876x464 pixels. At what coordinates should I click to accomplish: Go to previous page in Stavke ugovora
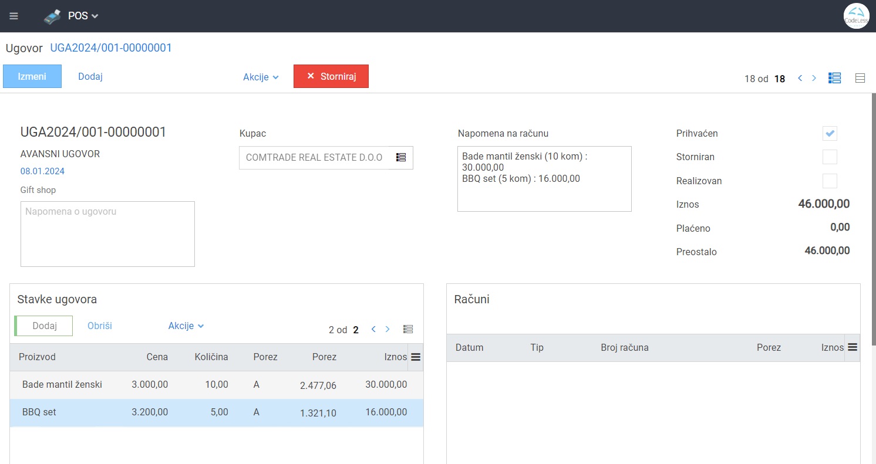pos(373,329)
